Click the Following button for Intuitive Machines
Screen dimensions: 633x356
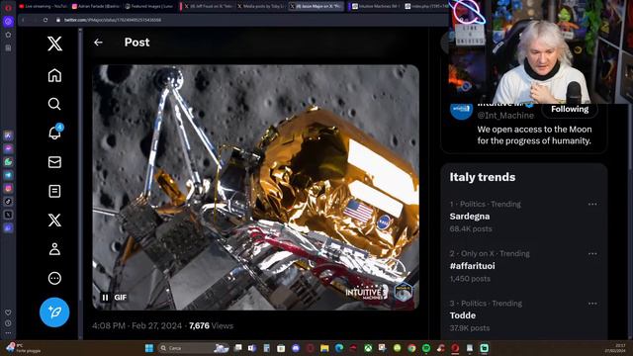point(570,109)
